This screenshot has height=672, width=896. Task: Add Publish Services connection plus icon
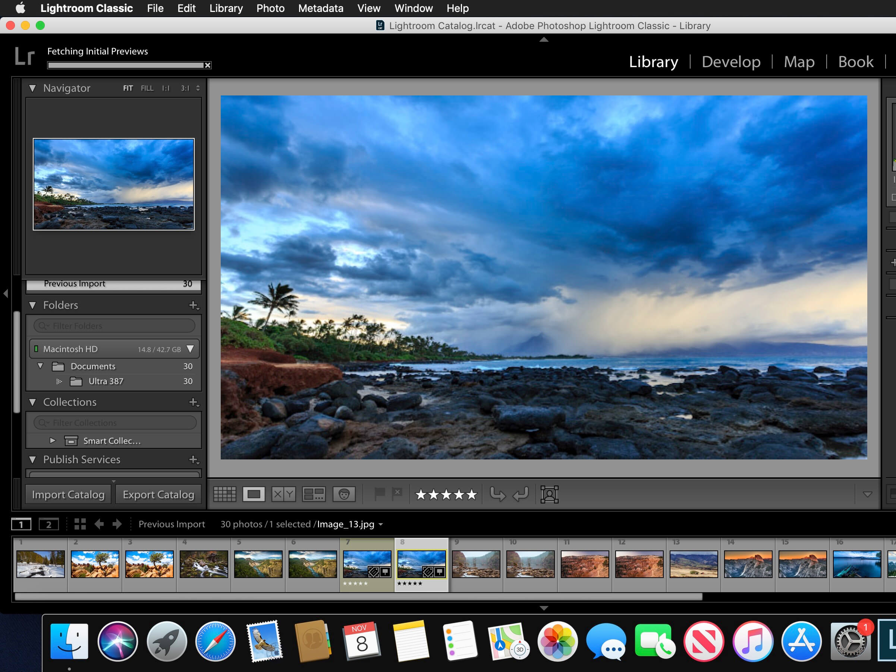pos(194,460)
